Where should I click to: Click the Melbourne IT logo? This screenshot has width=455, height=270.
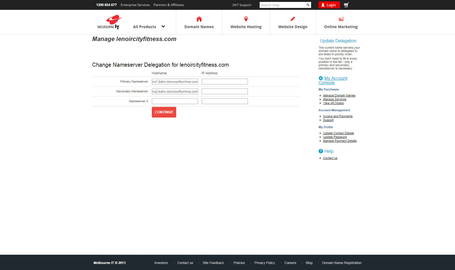coord(109,22)
